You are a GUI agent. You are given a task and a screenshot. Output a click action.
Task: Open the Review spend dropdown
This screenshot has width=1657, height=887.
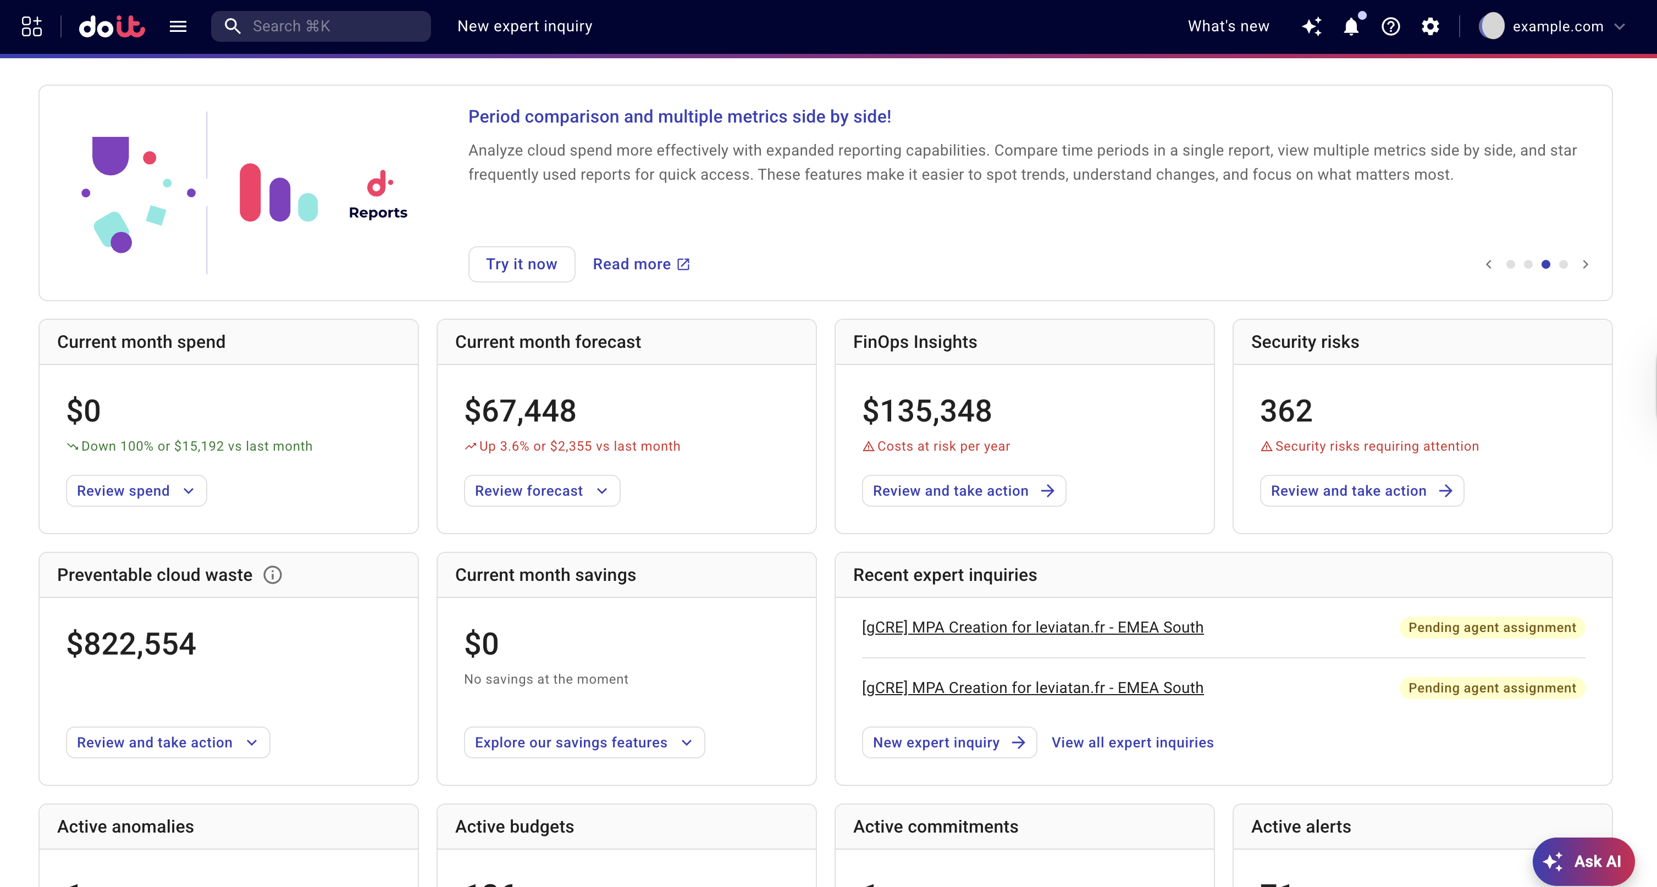136,490
